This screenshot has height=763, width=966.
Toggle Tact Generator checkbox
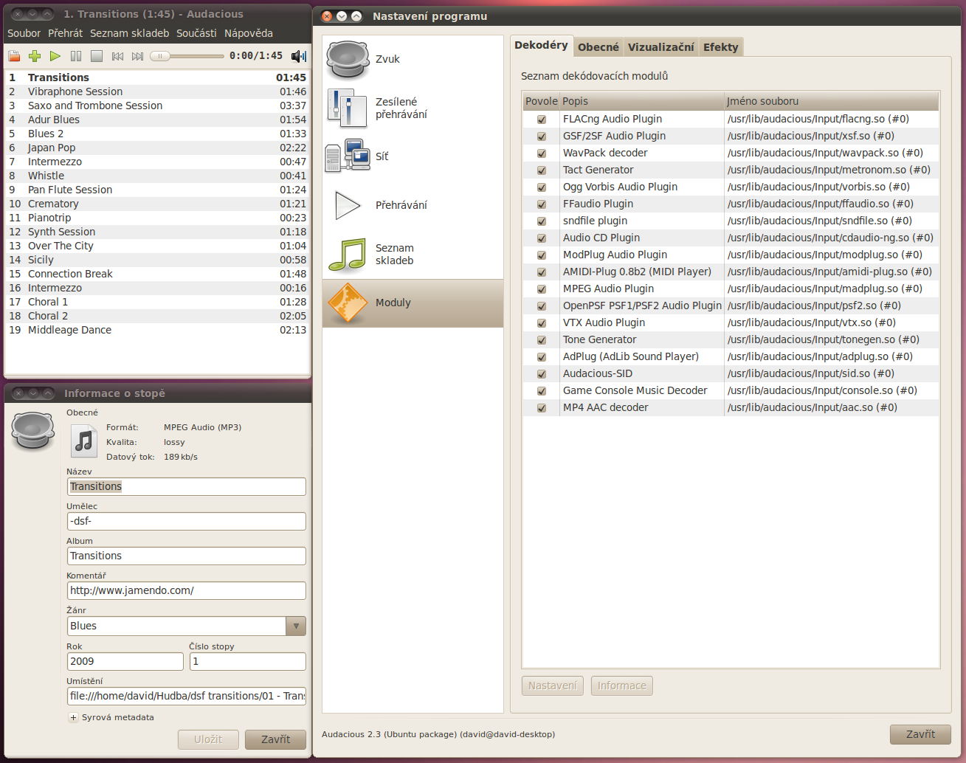coord(542,170)
